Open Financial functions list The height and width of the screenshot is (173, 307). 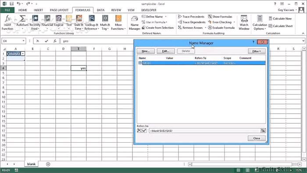47,23
